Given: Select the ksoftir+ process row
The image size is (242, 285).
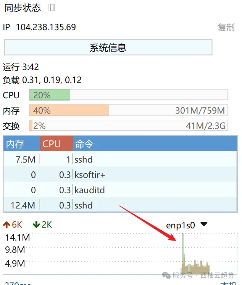Looking at the screenshot, I should (x=120, y=174).
